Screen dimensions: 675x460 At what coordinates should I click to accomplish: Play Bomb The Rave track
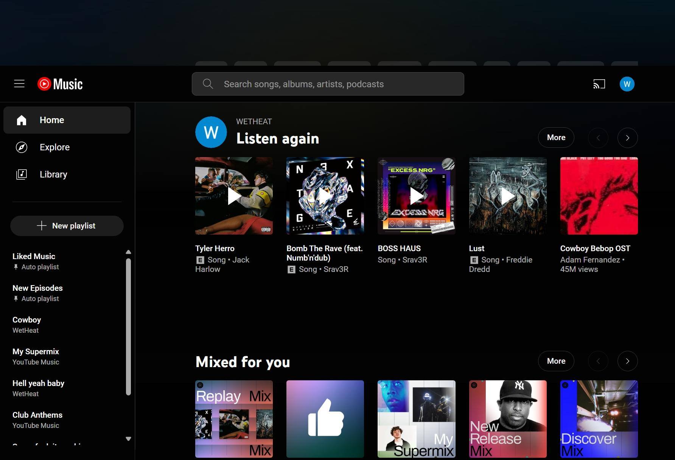(x=325, y=196)
